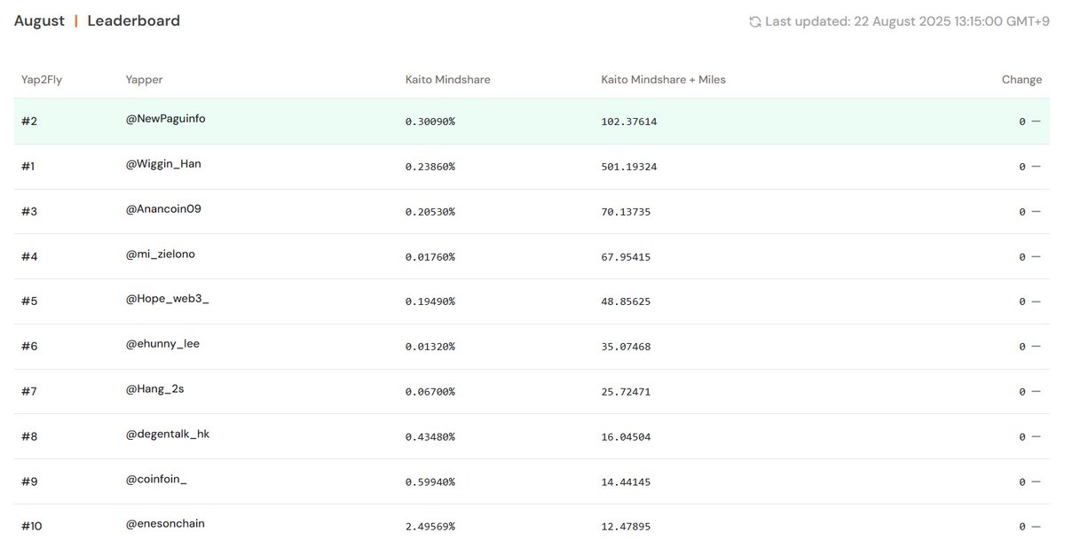
Task: Click the August heading text
Action: [39, 21]
